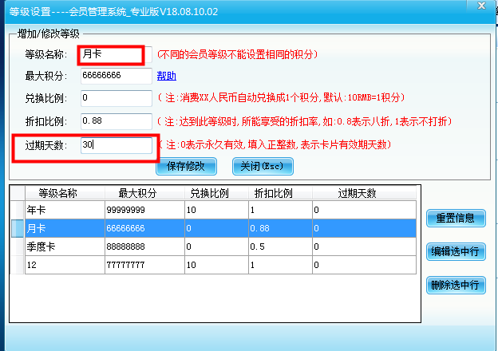The height and width of the screenshot is (351, 498).
Task: Select the 折扣比例 input field
Action: tap(115, 121)
